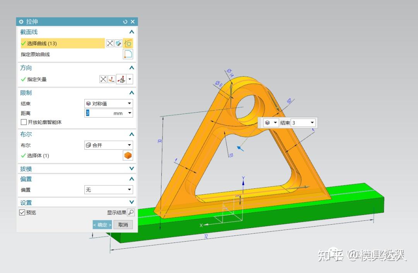Click the 指定矢量 label
Screen dimensions: 418x273
pyautogui.click(x=37, y=79)
